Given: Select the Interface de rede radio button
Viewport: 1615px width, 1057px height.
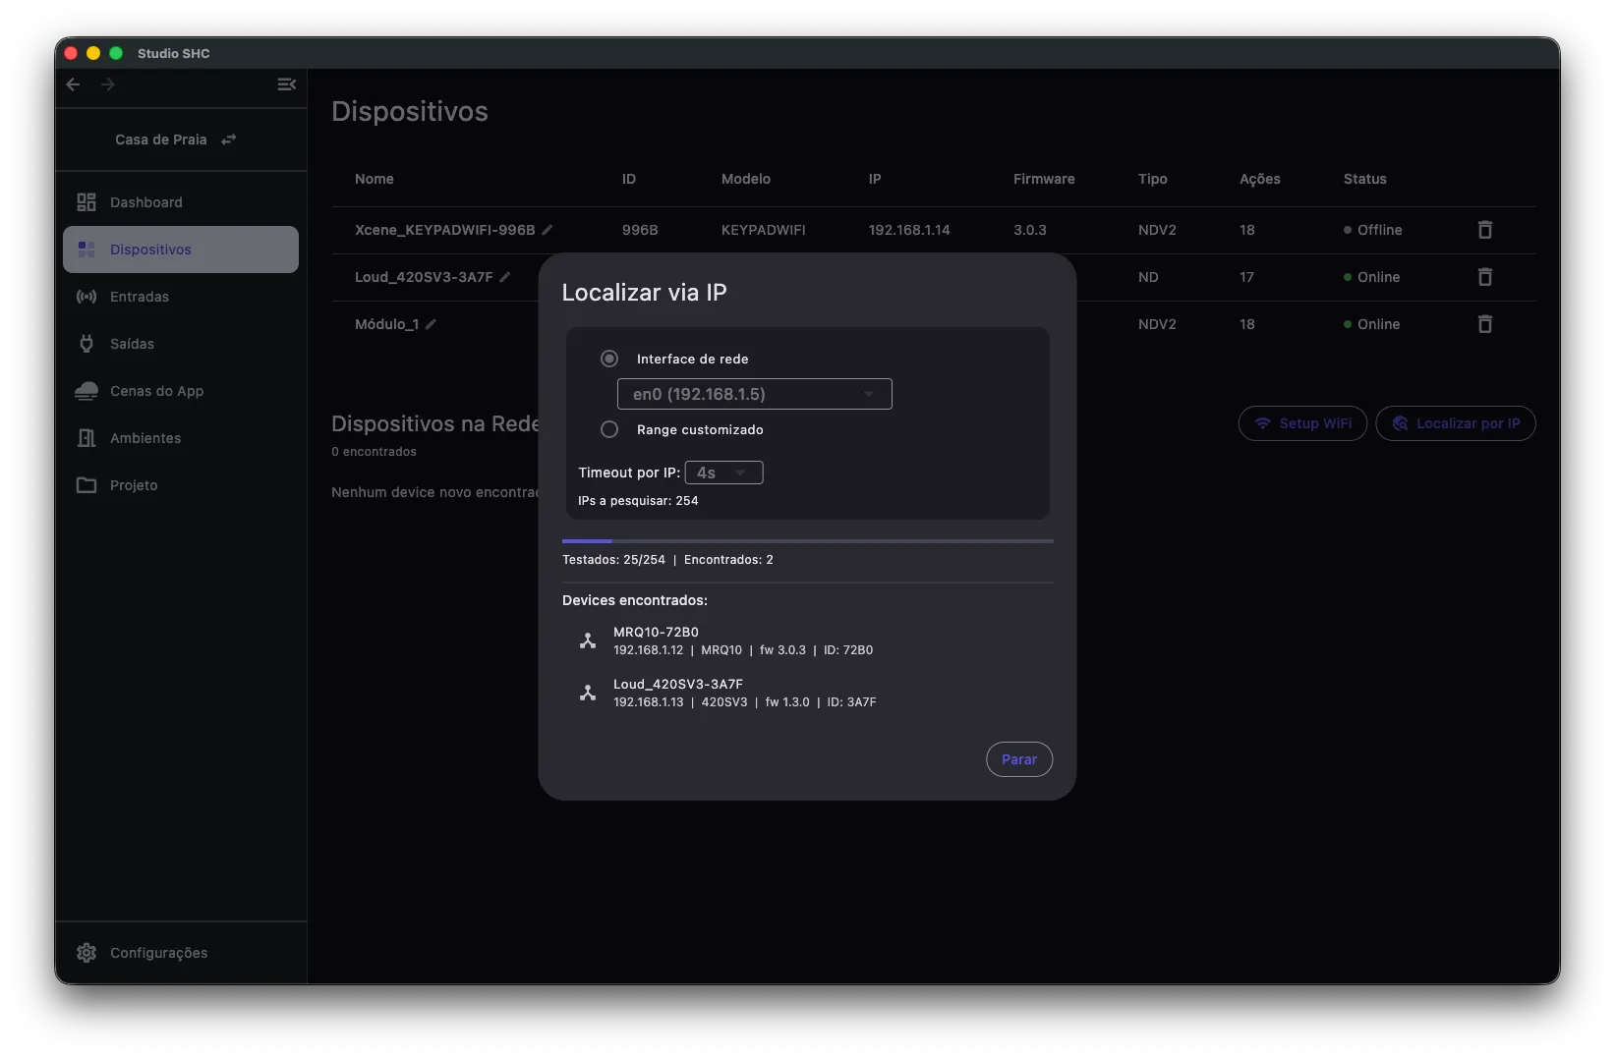Looking at the screenshot, I should tap(609, 359).
